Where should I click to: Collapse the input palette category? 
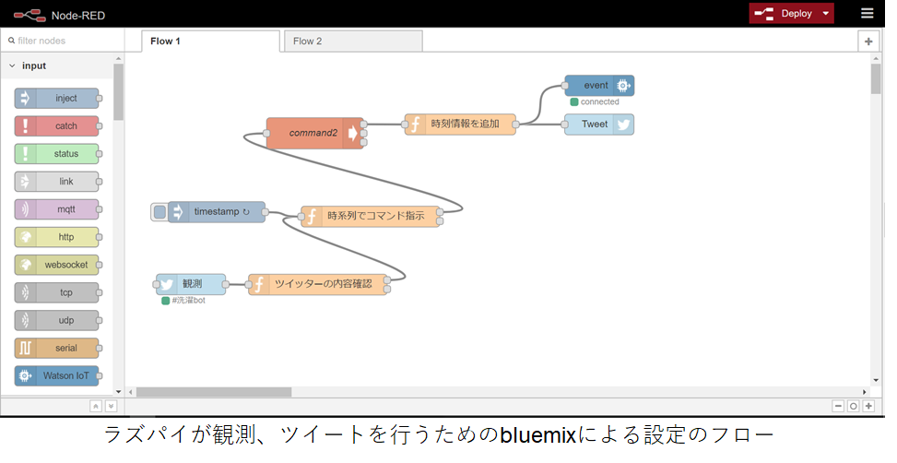(x=57, y=65)
